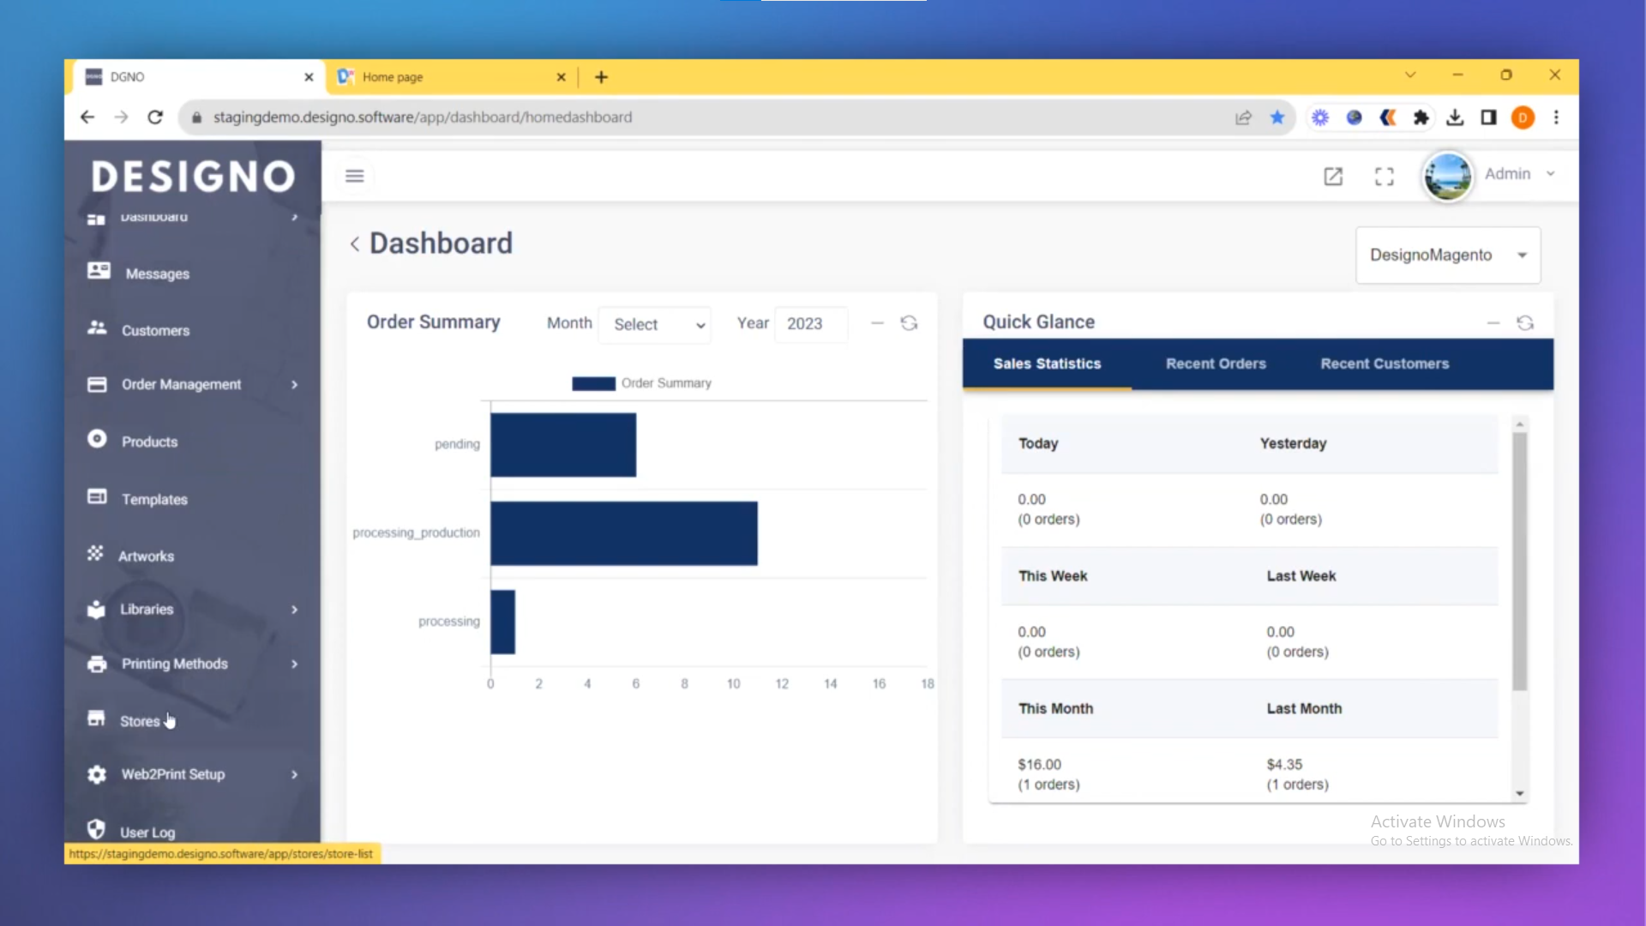Collapse the Order Summary panel
The image size is (1646, 926).
click(877, 323)
